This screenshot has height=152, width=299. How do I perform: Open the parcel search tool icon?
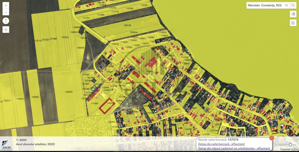[293, 14]
